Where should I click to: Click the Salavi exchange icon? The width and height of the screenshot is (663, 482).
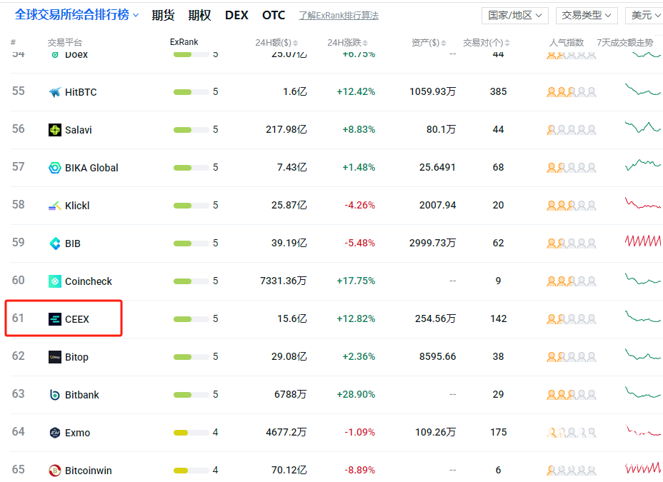(x=56, y=129)
